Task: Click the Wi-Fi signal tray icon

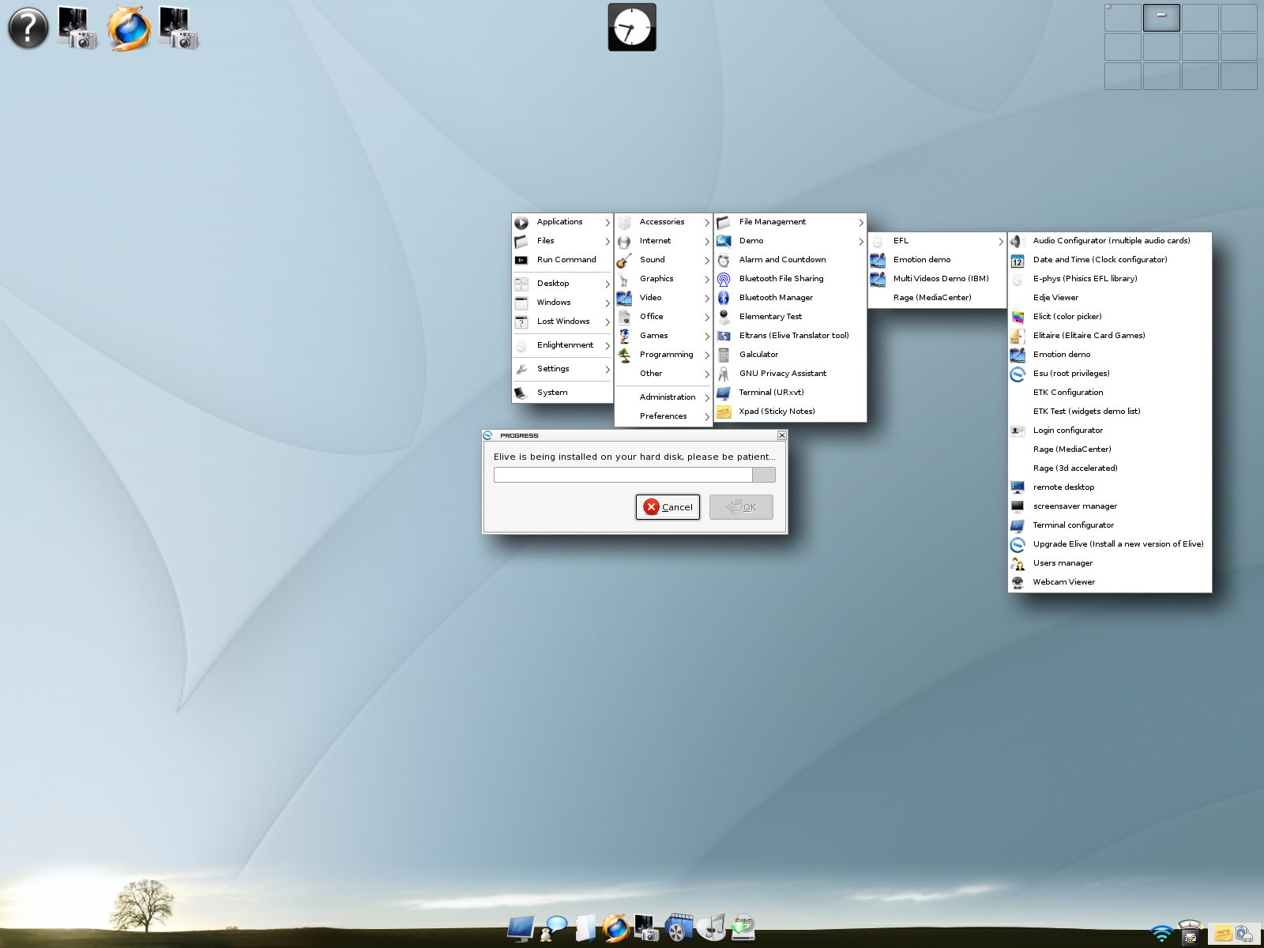Action: (1161, 934)
